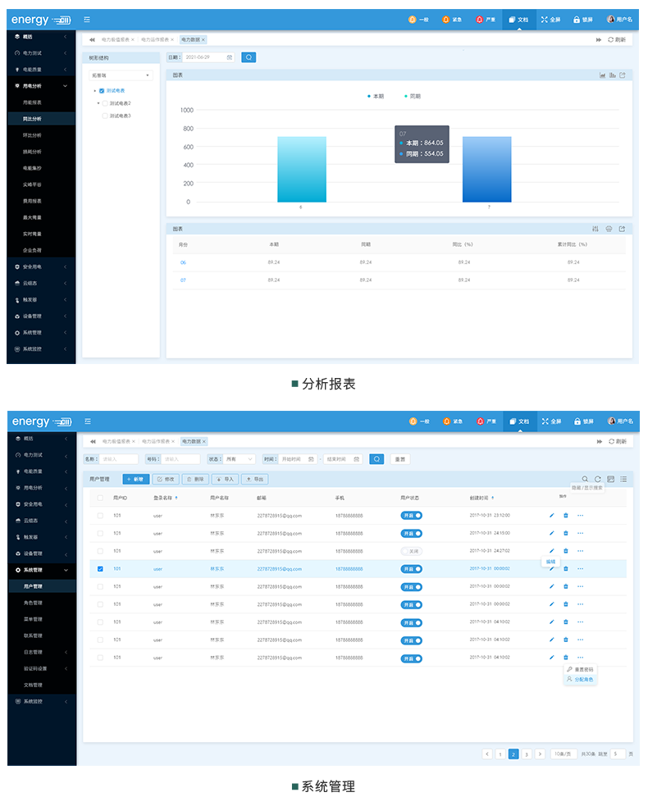
Task: Tick checkbox for row created 23:12:00
Action: click(x=100, y=516)
